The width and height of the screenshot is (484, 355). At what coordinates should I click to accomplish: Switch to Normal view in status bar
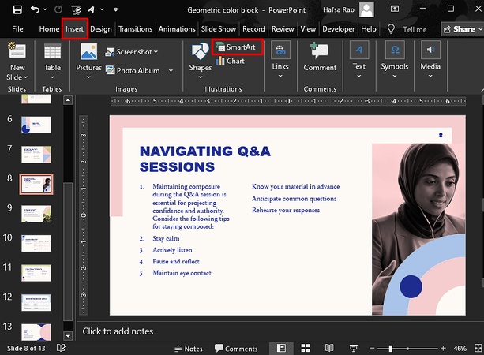tap(281, 348)
